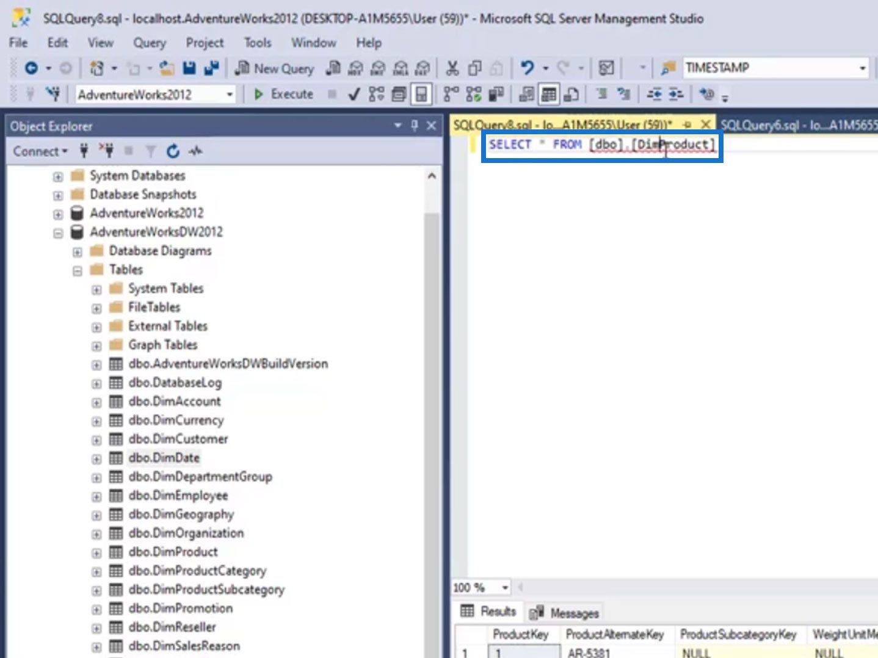
Task: Open the Undo history dropdown arrow
Action: [545, 68]
